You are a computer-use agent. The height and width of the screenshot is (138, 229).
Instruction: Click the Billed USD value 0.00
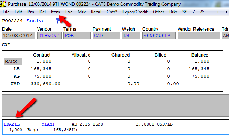[x=173, y=84]
